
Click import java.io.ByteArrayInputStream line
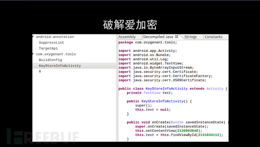click(x=156, y=68)
